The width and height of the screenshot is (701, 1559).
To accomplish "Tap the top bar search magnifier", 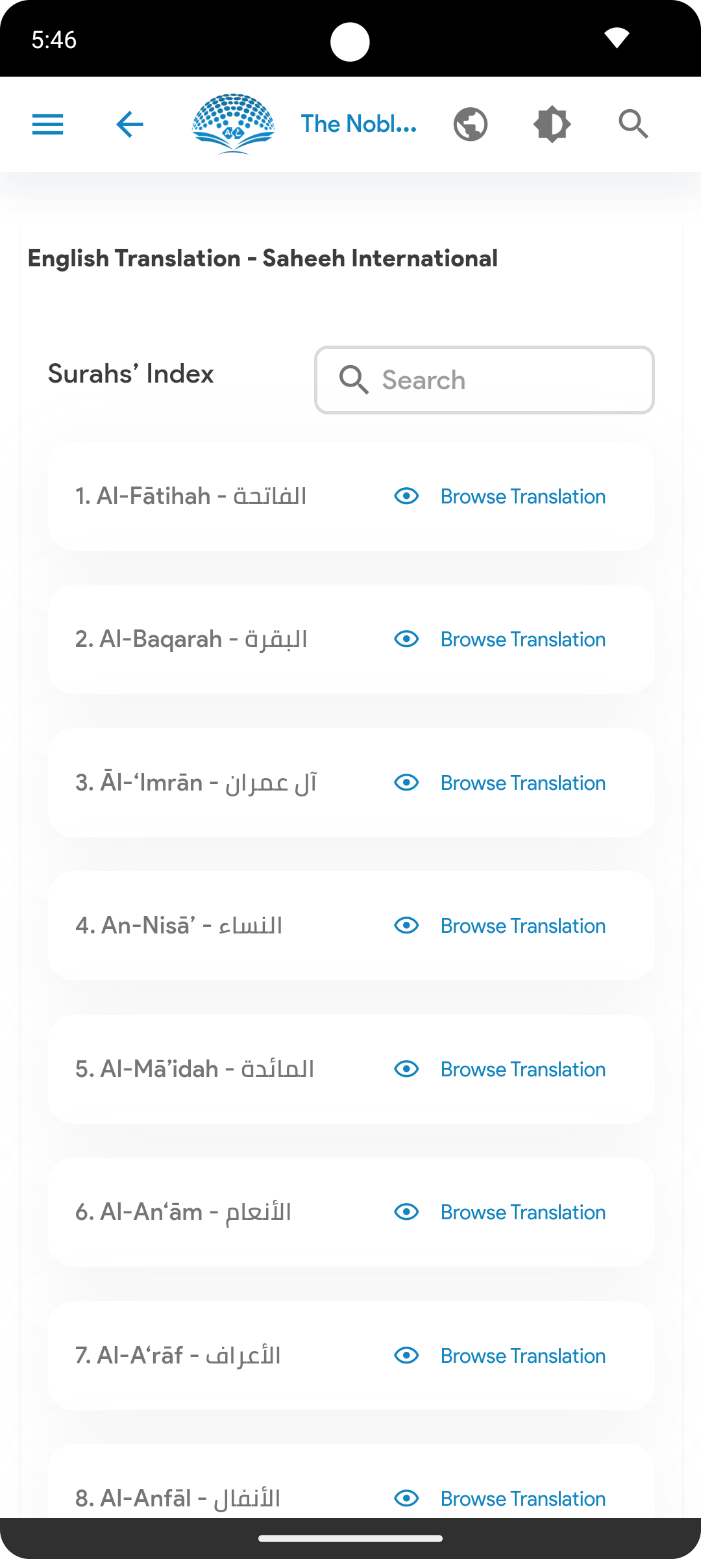I will click(633, 124).
